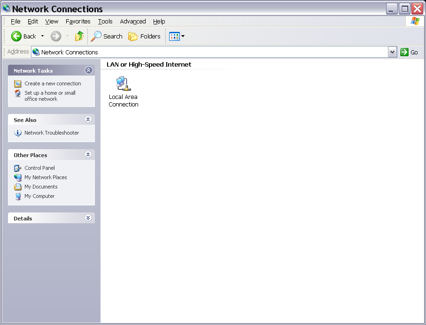Open the Back history dropdown arrow

coord(42,36)
